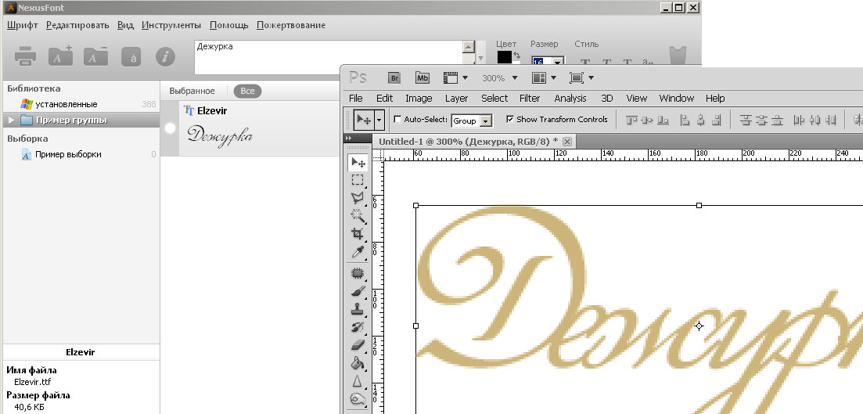Open the Auto-Select Group dropdown

pyautogui.click(x=487, y=121)
